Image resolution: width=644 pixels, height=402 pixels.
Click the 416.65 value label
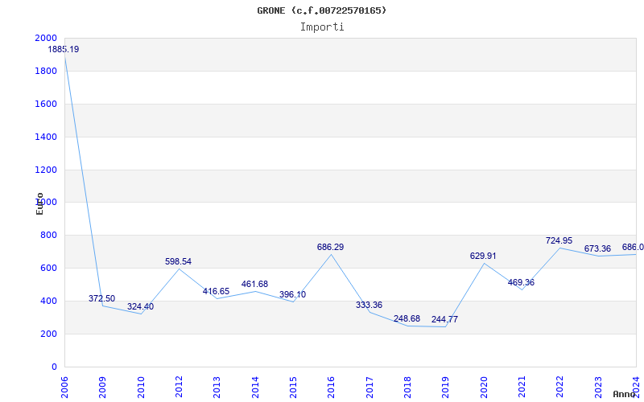pos(216,292)
